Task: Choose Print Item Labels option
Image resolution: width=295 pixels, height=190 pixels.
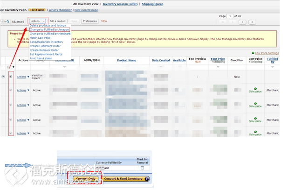Action: pyautogui.click(x=41, y=58)
